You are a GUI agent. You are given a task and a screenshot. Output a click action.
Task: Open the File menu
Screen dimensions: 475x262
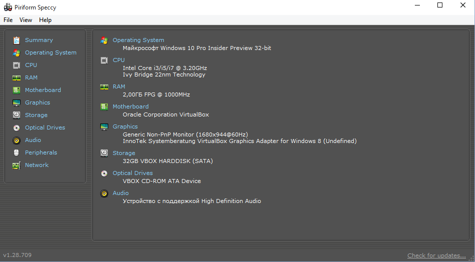click(x=8, y=20)
